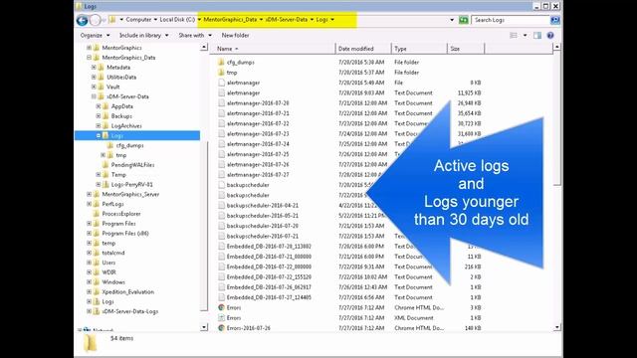Click tree pane scroll down arrow
Screen dimensions: 637x358
tap(204, 327)
